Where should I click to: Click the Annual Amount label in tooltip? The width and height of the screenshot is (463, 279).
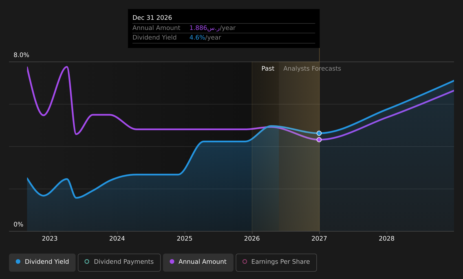pyautogui.click(x=156, y=28)
